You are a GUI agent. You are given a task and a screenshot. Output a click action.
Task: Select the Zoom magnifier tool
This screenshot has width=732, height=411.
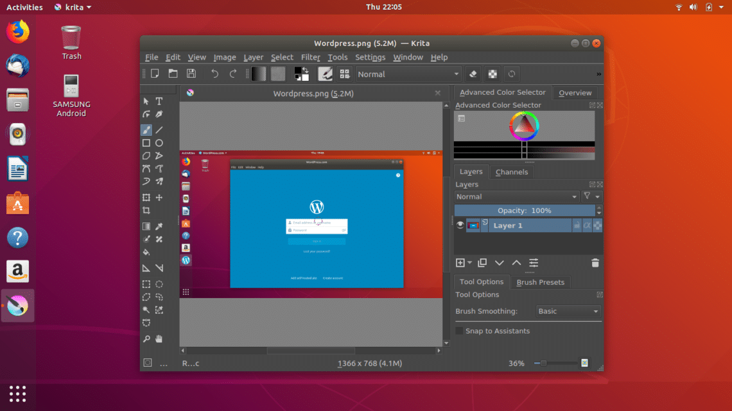(x=146, y=339)
